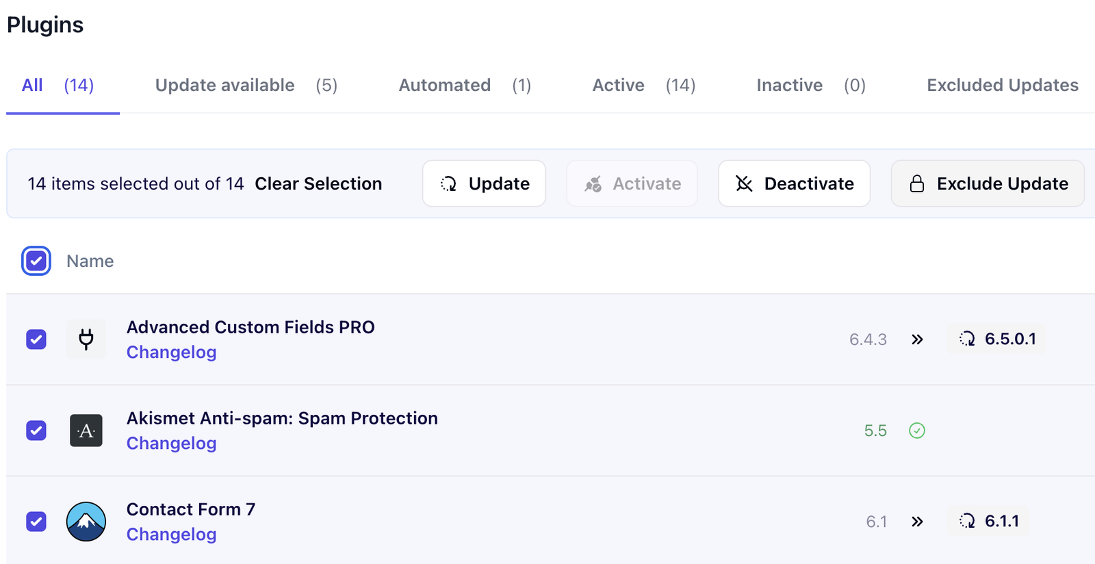Click the Akismet Anti-spam plugin icon

[x=86, y=431]
